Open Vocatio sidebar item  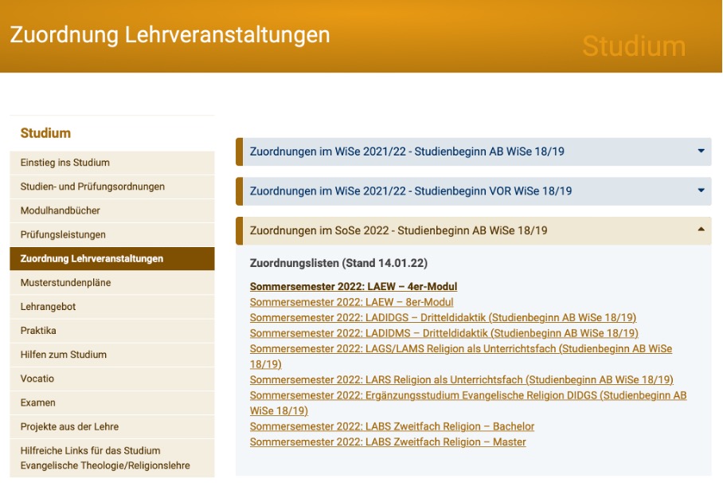coord(112,379)
